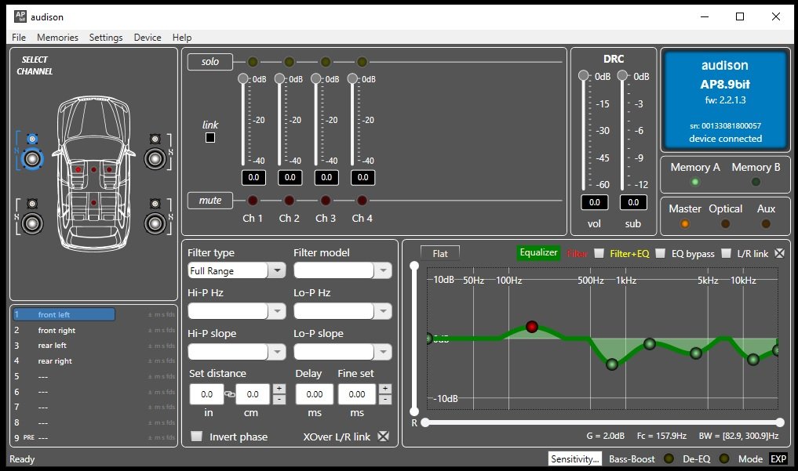This screenshot has height=471, width=798.
Task: Uncheck the L/R link checkbox
Action: click(779, 253)
